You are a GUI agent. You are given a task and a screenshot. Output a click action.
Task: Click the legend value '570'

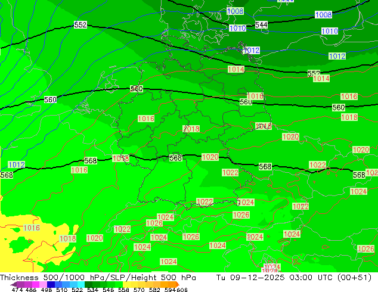pos(139,290)
